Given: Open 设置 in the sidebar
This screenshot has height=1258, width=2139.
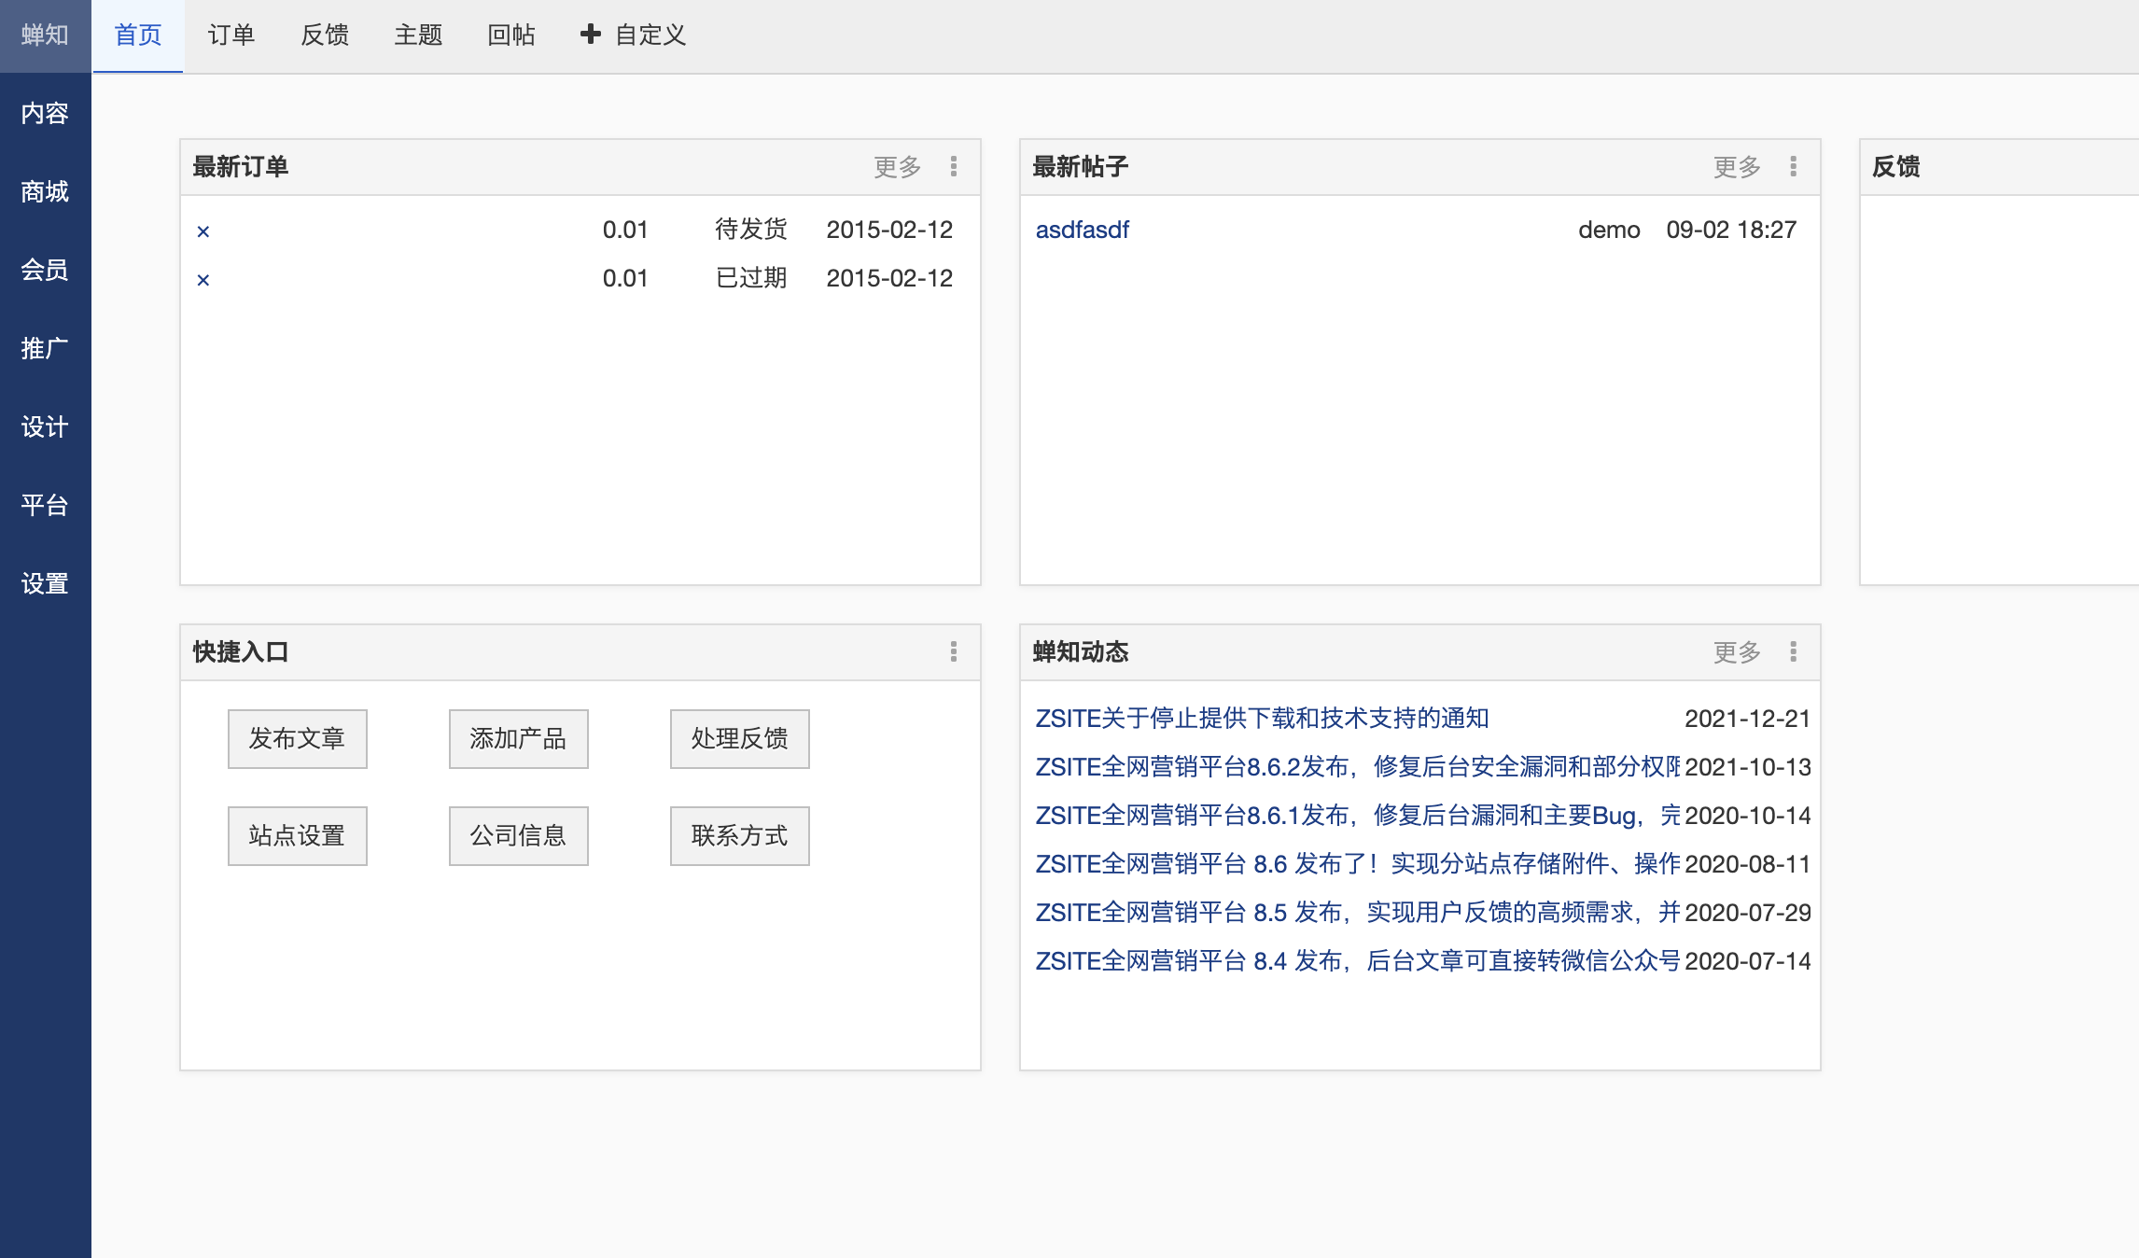Looking at the screenshot, I should [45, 583].
